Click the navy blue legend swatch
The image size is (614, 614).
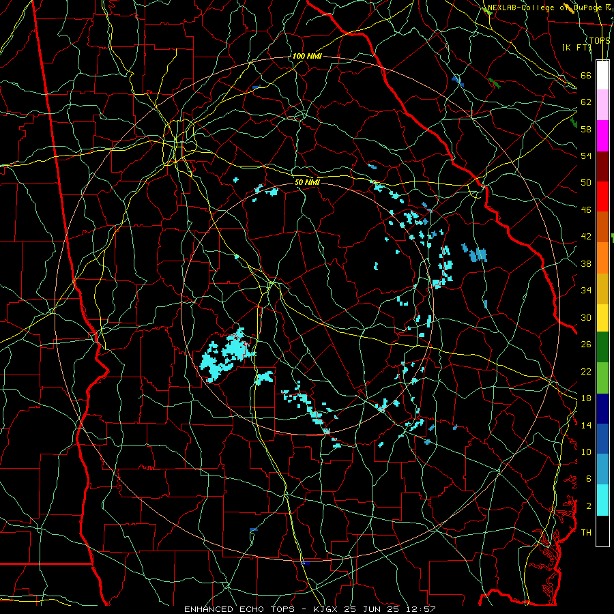(x=602, y=409)
